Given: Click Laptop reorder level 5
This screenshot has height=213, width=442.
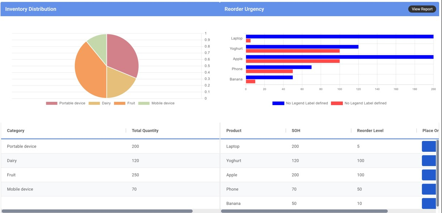Looking at the screenshot, I should click(358, 146).
